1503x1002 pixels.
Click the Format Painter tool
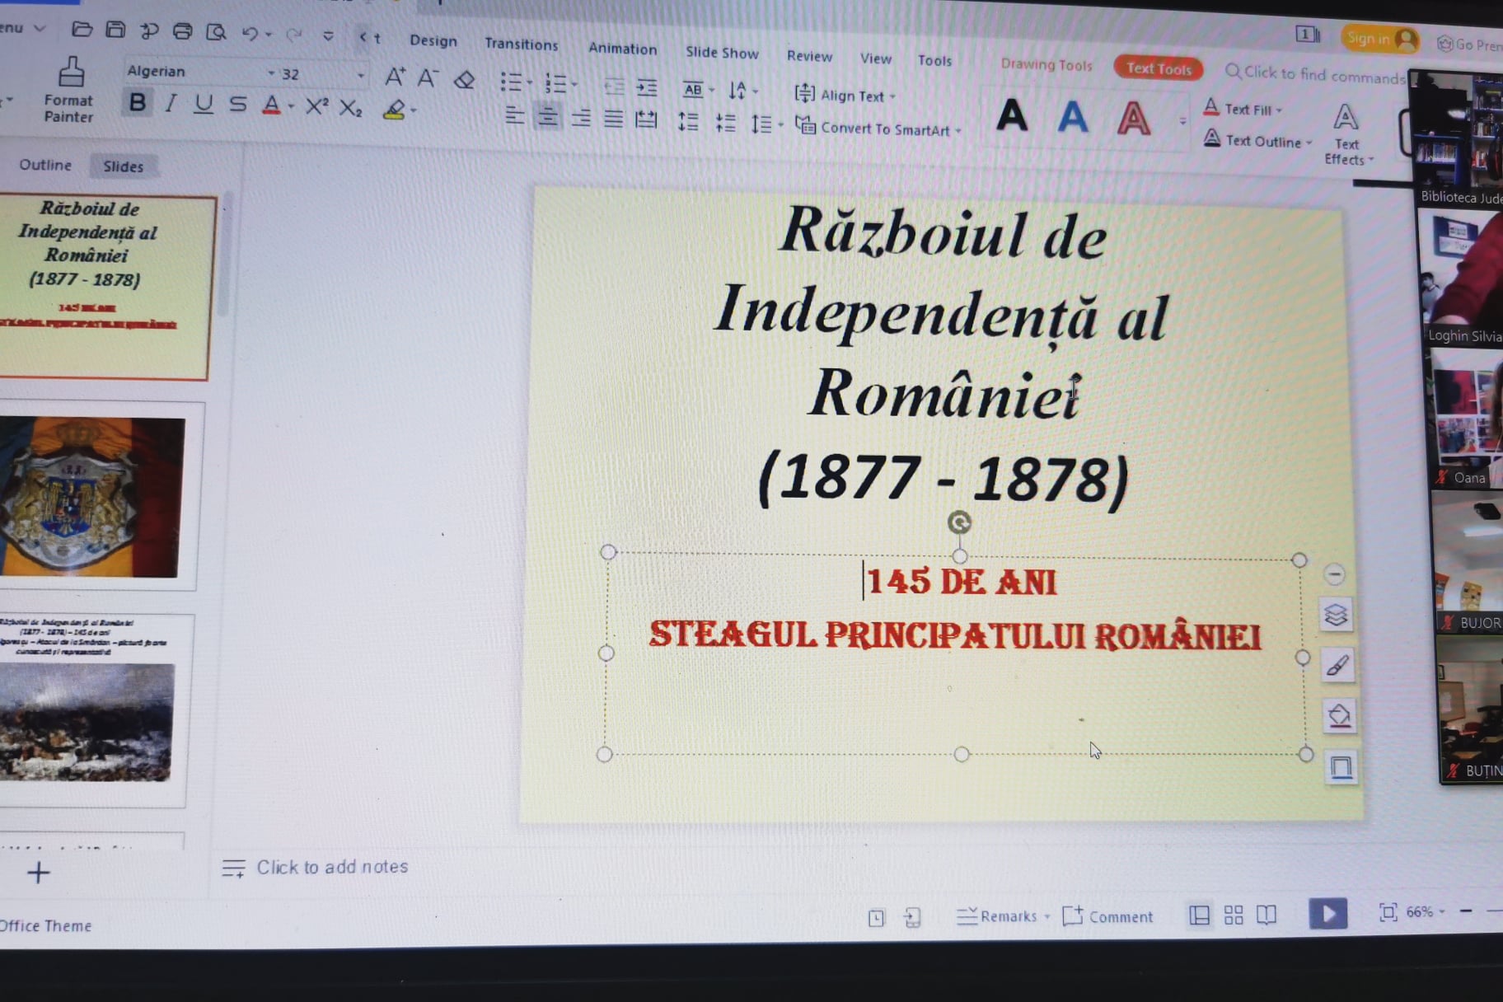coord(69,90)
